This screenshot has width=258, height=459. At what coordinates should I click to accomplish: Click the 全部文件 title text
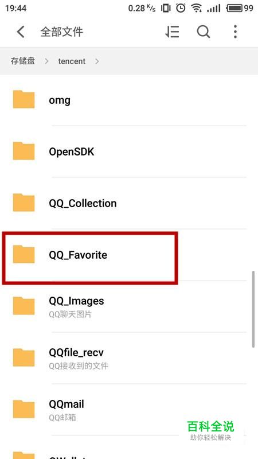pyautogui.click(x=62, y=32)
